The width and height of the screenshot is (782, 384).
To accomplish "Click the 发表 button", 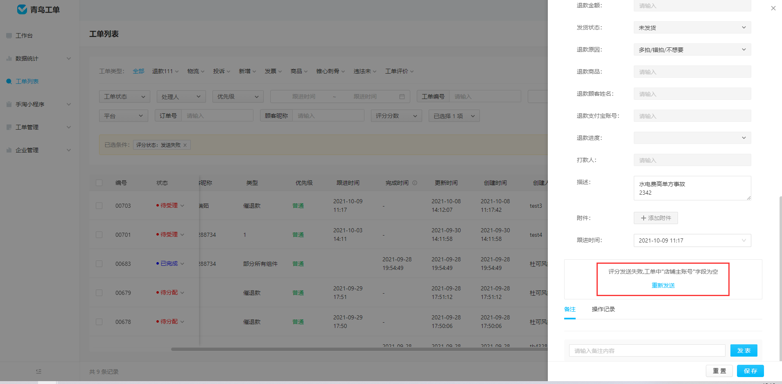I will (x=744, y=350).
